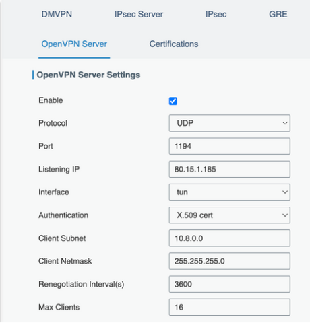Select the OpenVPN Server tab
The image size is (310, 323).
pyautogui.click(x=74, y=44)
